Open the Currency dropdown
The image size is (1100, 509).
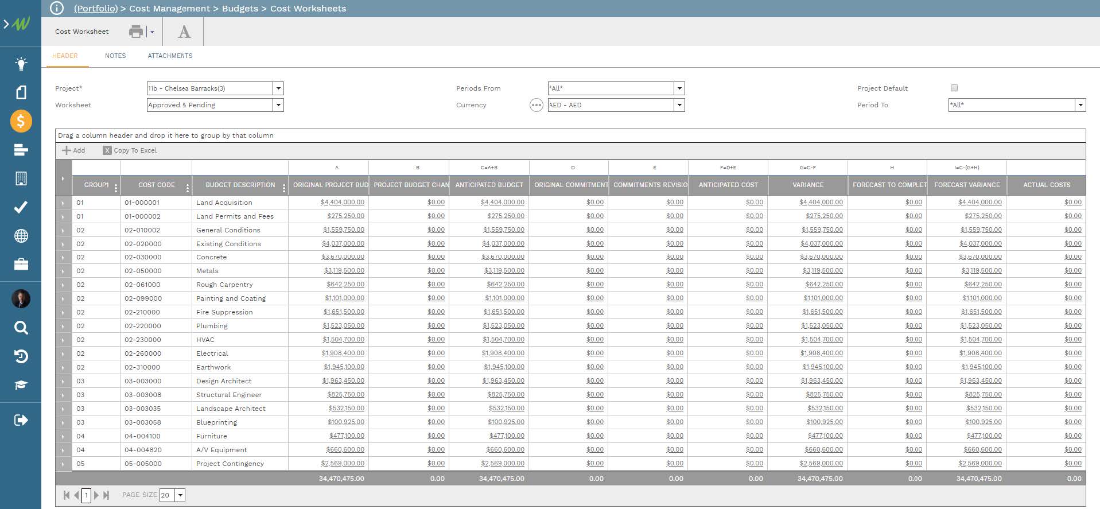[x=679, y=105]
